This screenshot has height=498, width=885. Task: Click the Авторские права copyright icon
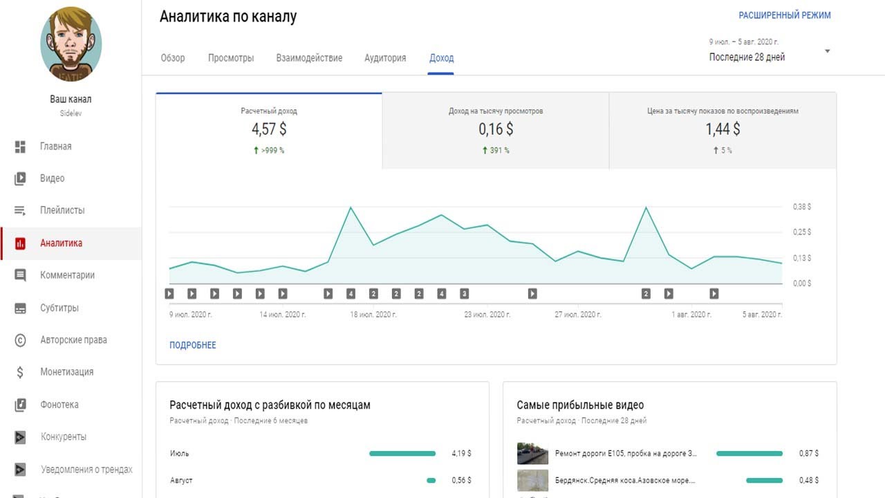20,340
